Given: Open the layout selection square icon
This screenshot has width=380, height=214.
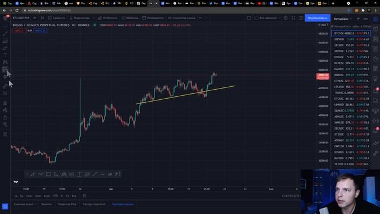Looking at the screenshot, I should click(x=249, y=18).
